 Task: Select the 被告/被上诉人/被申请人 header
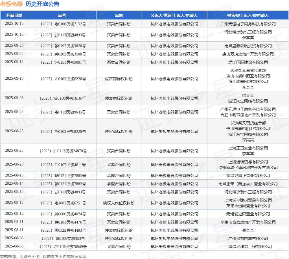click(248, 15)
